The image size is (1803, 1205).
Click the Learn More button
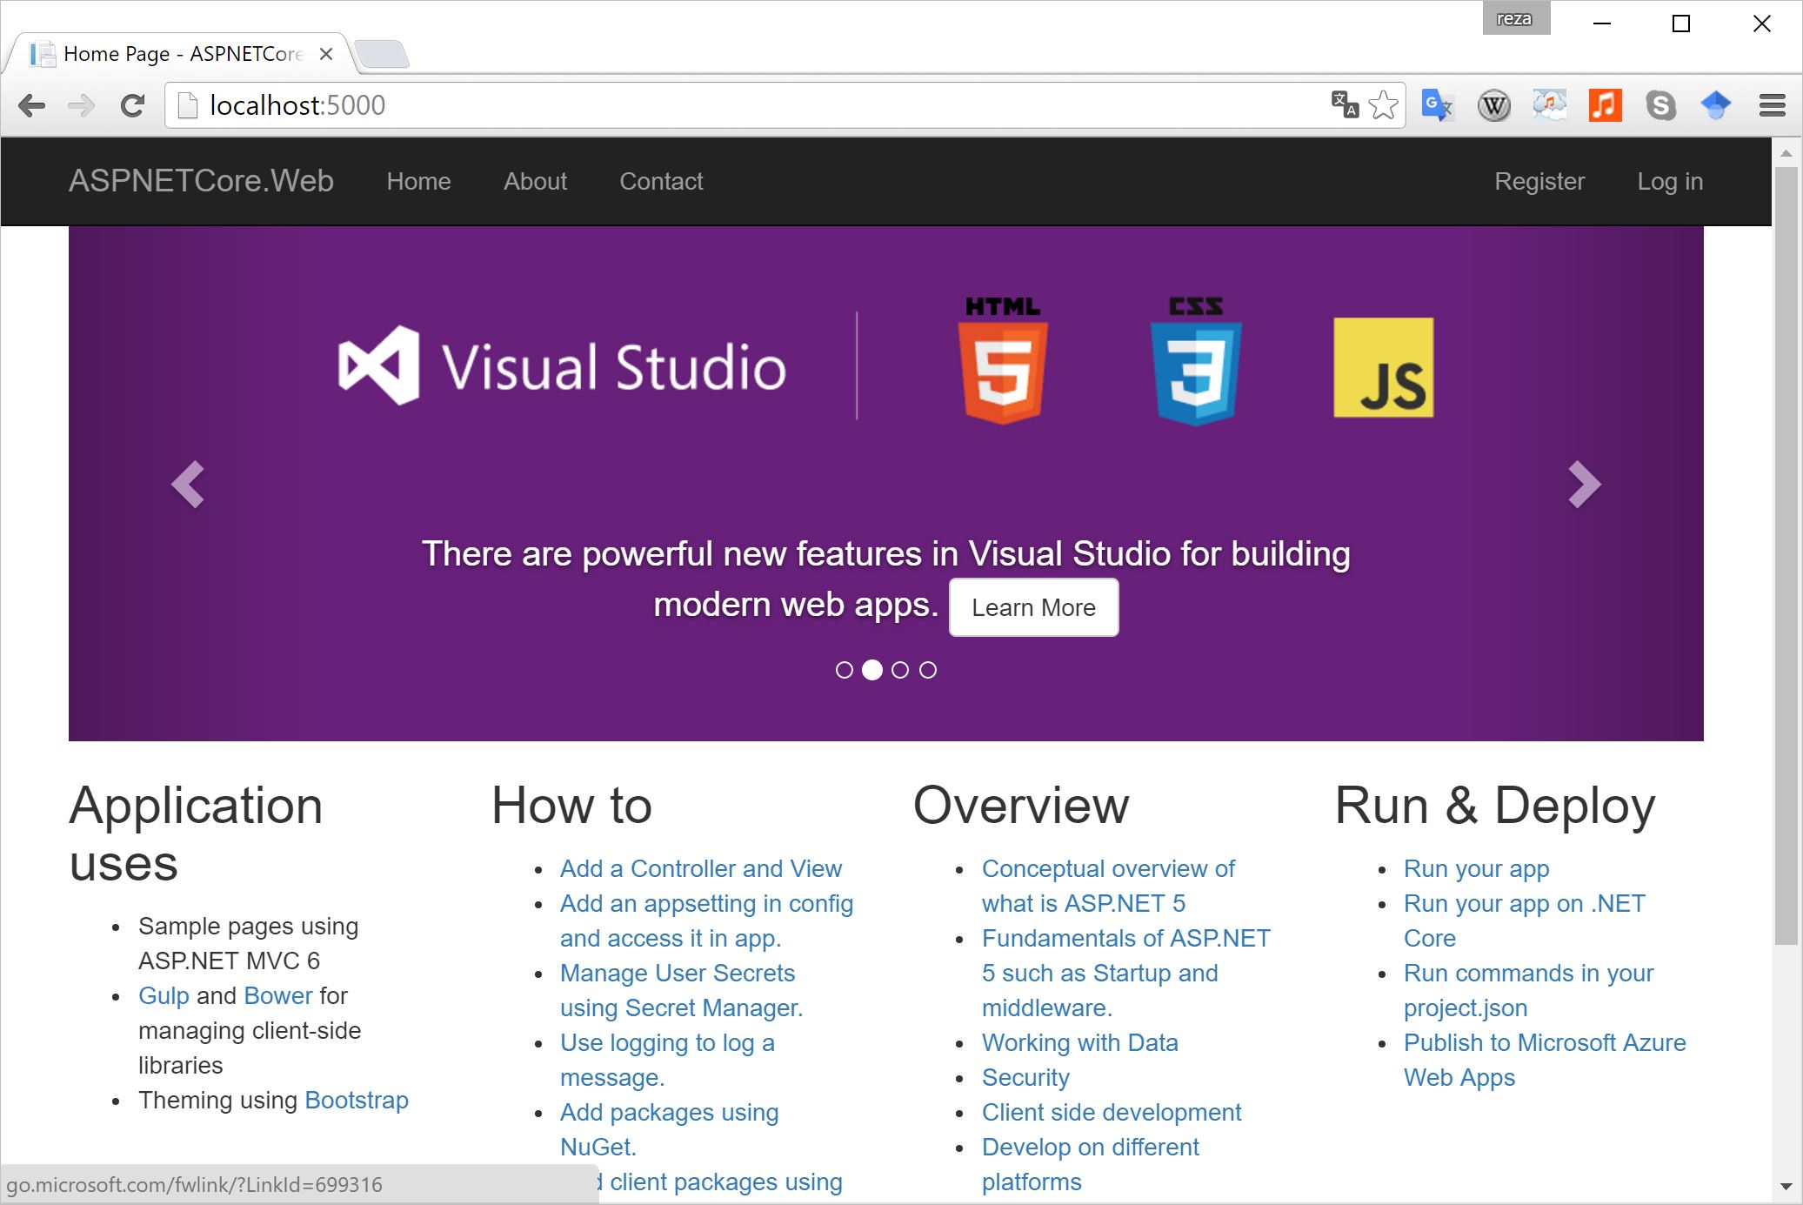click(x=1033, y=607)
